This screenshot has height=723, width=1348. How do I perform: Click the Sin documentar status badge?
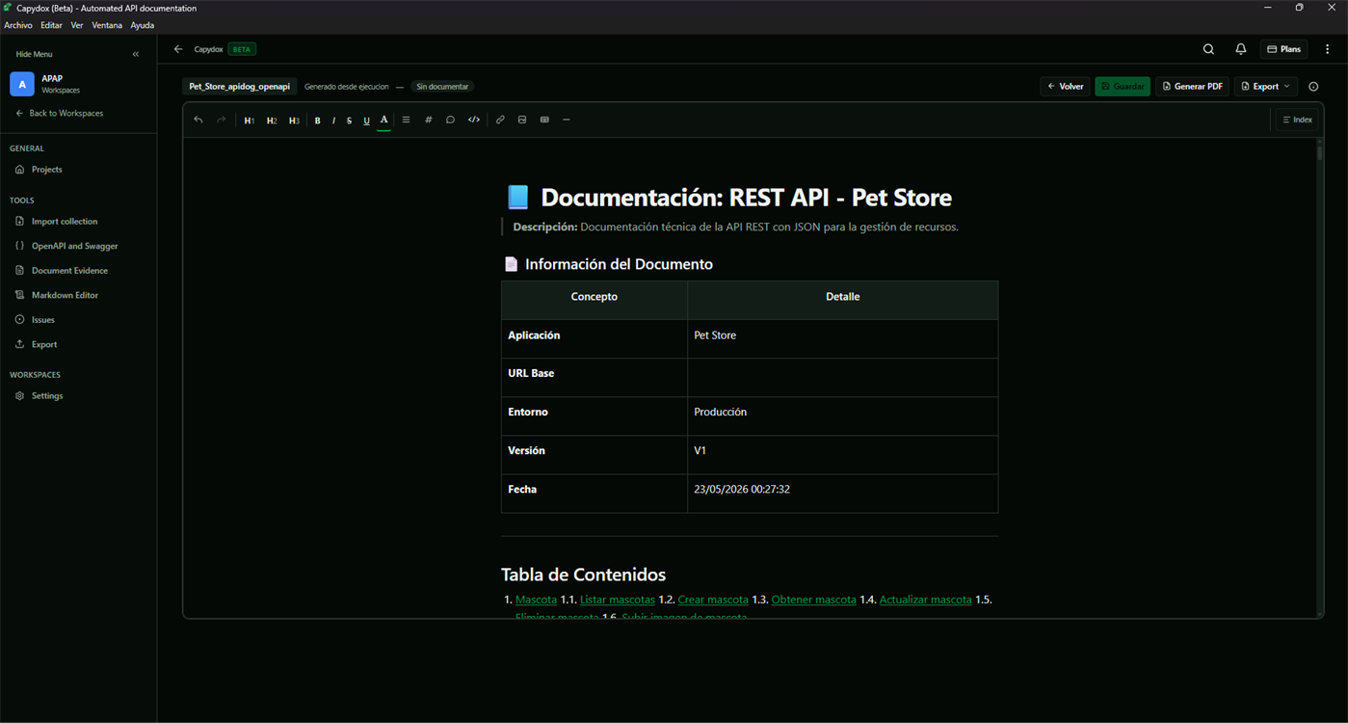(x=442, y=87)
